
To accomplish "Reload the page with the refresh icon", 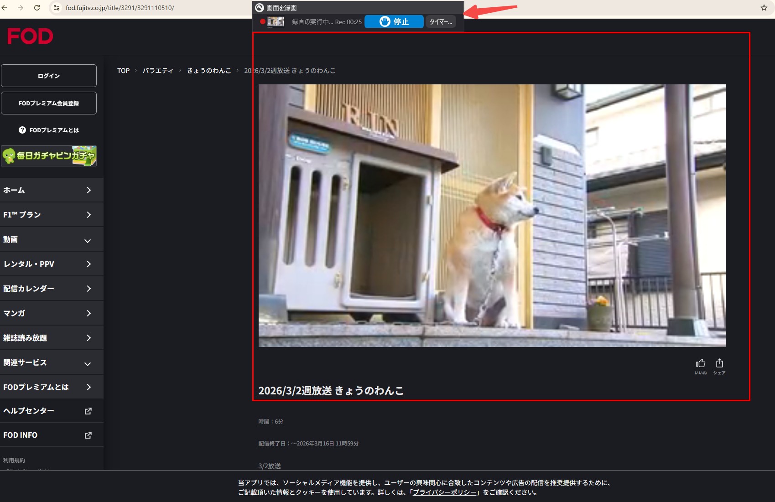I will [x=37, y=8].
